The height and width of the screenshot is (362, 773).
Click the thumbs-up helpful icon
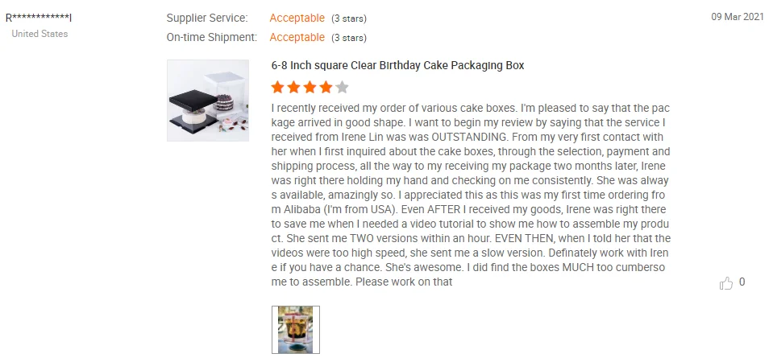(726, 283)
